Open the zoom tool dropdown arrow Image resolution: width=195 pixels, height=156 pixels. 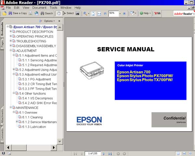[89, 13]
